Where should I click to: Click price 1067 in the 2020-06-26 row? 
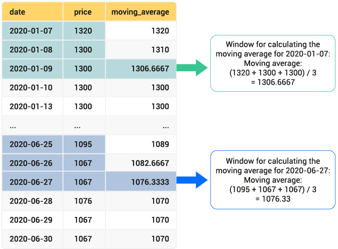[84, 163]
